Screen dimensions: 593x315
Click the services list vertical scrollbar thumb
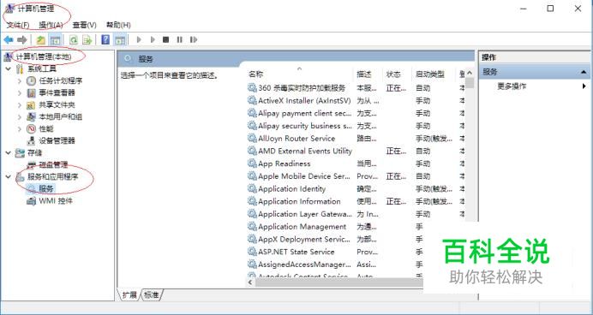coord(470,83)
